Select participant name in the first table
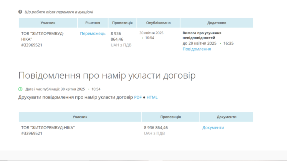The width and height of the screenshot is (287, 161). [42, 36]
